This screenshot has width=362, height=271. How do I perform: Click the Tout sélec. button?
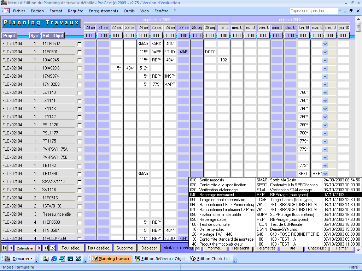pyautogui.click(x=71, y=248)
